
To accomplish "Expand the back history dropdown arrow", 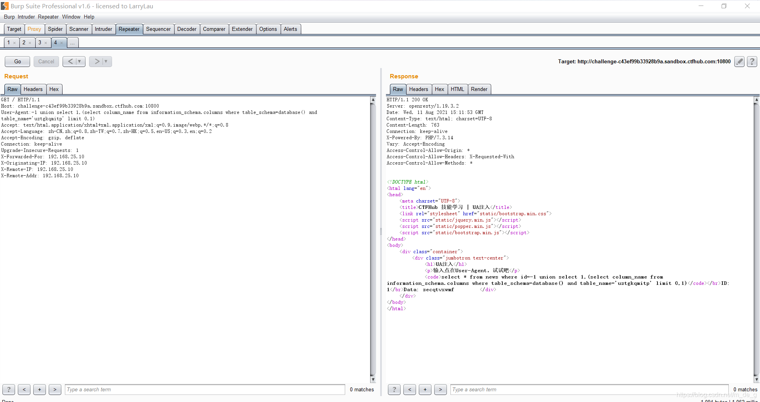I will 80,61.
